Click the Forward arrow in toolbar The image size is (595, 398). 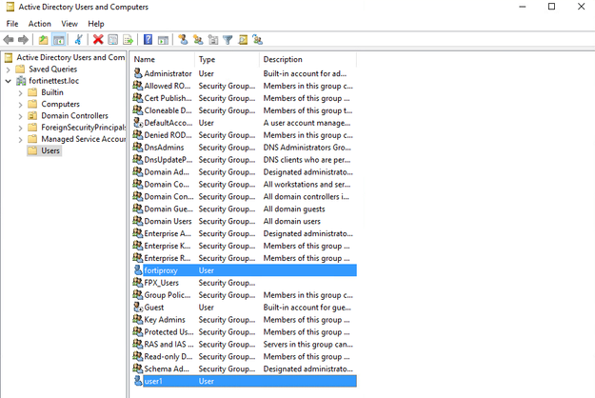pyautogui.click(x=23, y=39)
